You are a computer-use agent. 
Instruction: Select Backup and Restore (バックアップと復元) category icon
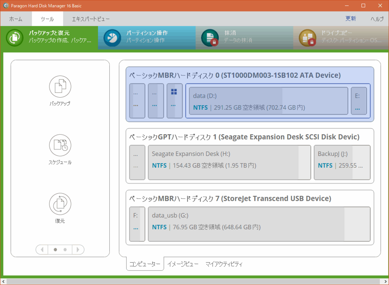(14, 38)
